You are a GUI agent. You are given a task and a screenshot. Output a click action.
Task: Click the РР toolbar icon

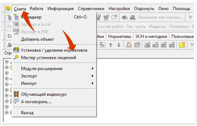[164, 45]
